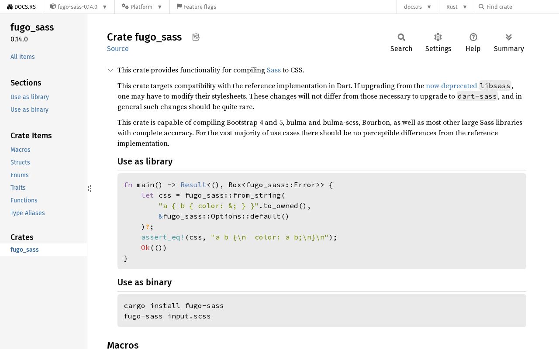Click the Crates sidebar heading
Screen dimensions: 559x349
pyautogui.click(x=22, y=237)
